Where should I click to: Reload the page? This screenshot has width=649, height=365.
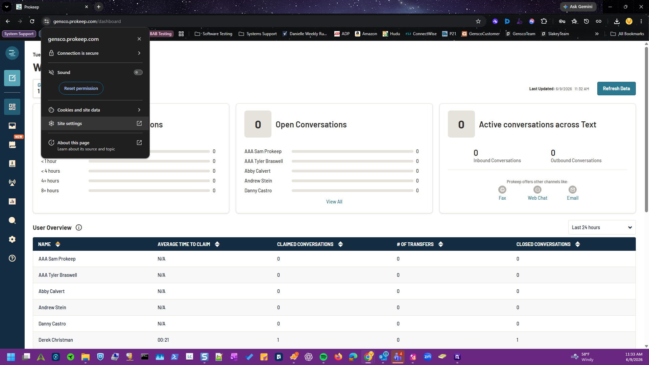tap(32, 21)
